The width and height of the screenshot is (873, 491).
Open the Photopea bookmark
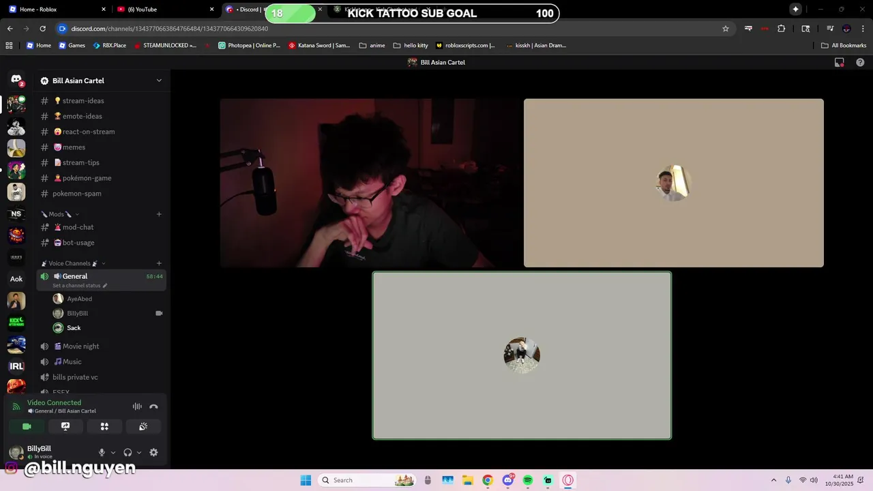(x=249, y=46)
